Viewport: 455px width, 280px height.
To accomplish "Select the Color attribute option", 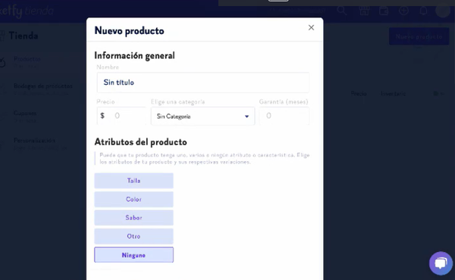I will [133, 199].
